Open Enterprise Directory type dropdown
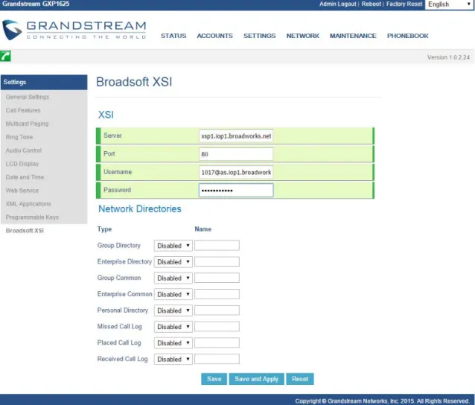The height and width of the screenshot is (405, 475). [x=173, y=262]
